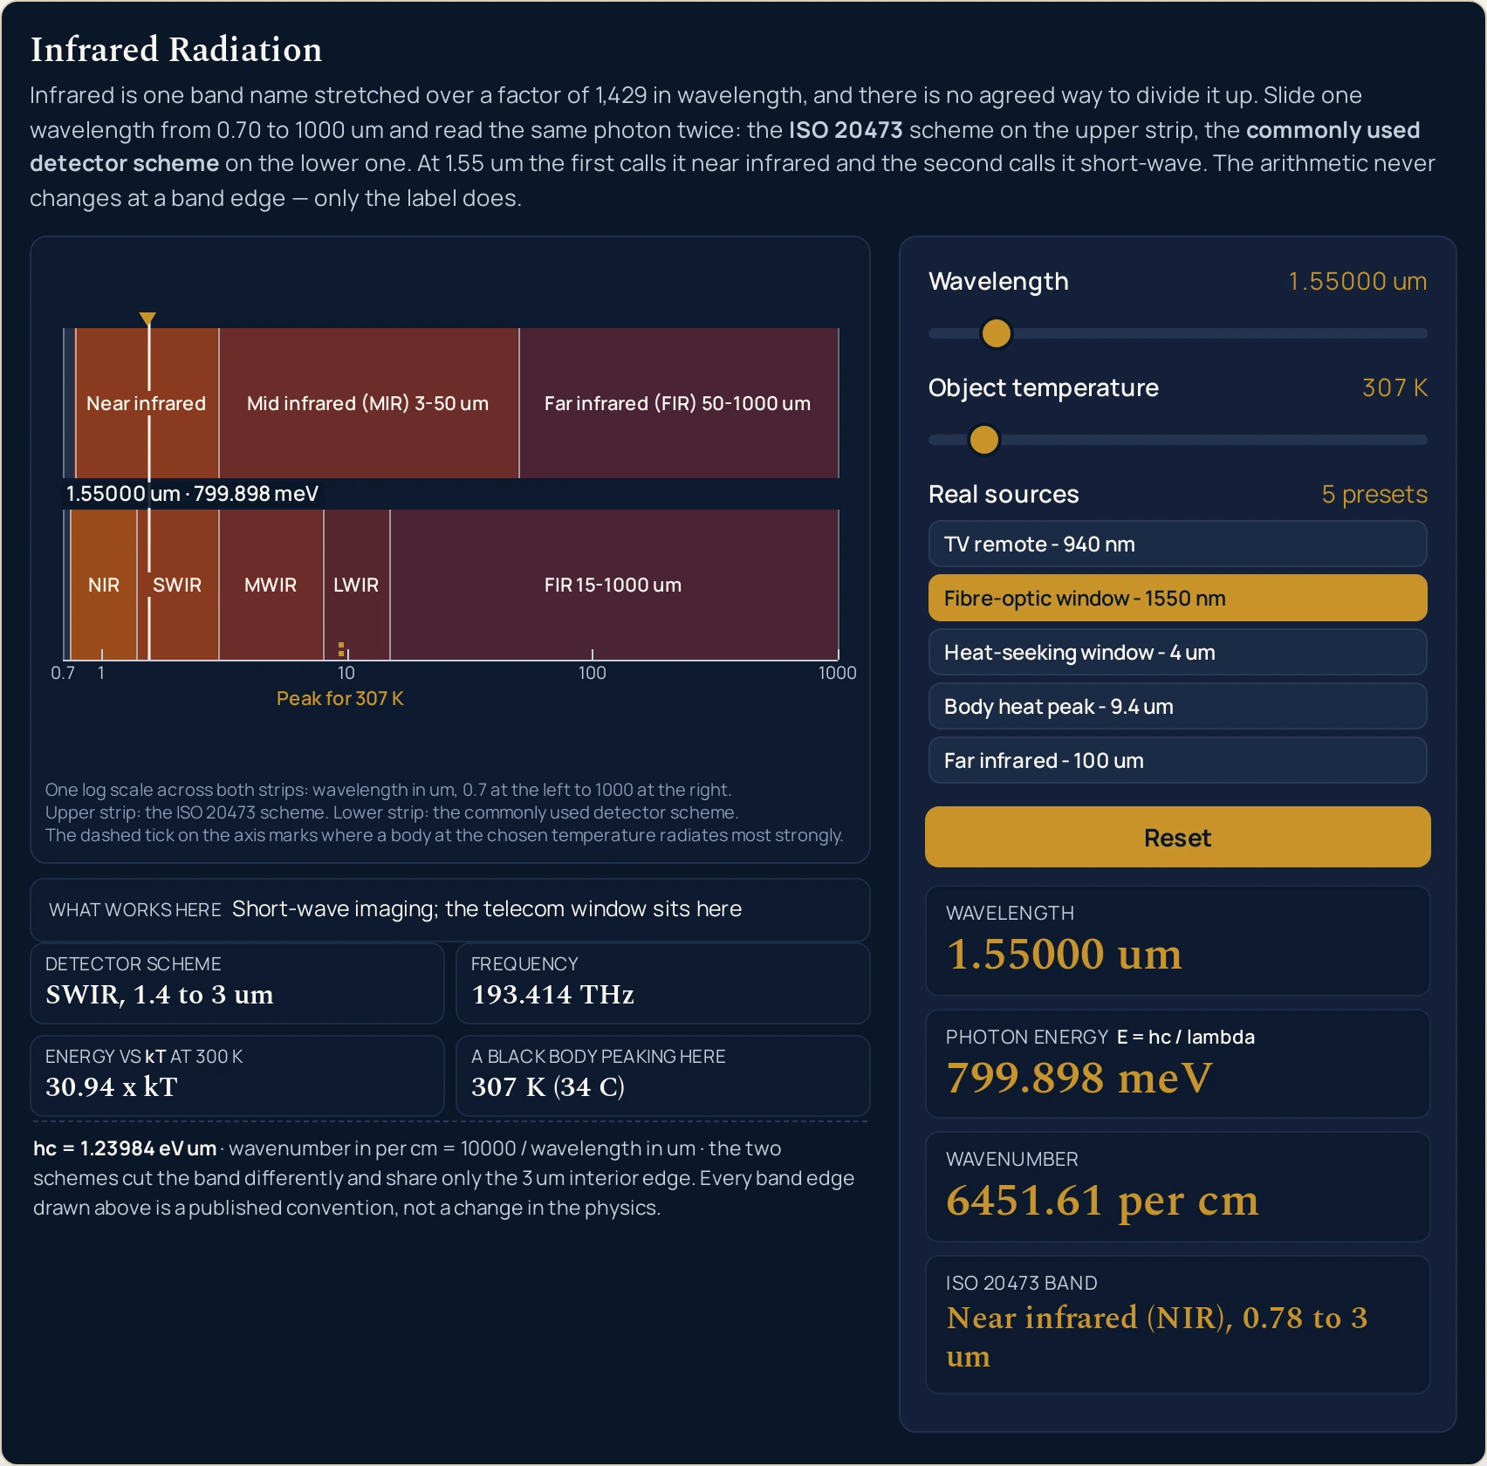Click the Mid infrared (MIR) 3-50 um band
1487x1466 pixels.
368,403
